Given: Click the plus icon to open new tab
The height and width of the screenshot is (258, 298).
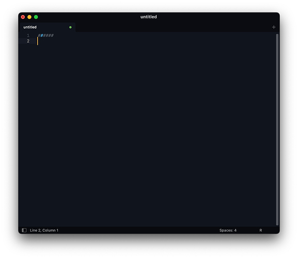Looking at the screenshot, I should 274,27.
